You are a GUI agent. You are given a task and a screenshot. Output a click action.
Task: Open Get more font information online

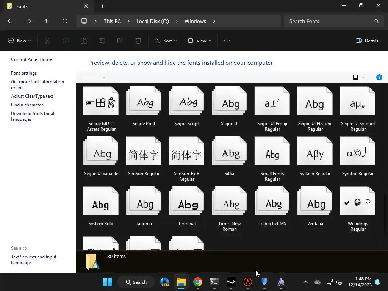point(38,84)
